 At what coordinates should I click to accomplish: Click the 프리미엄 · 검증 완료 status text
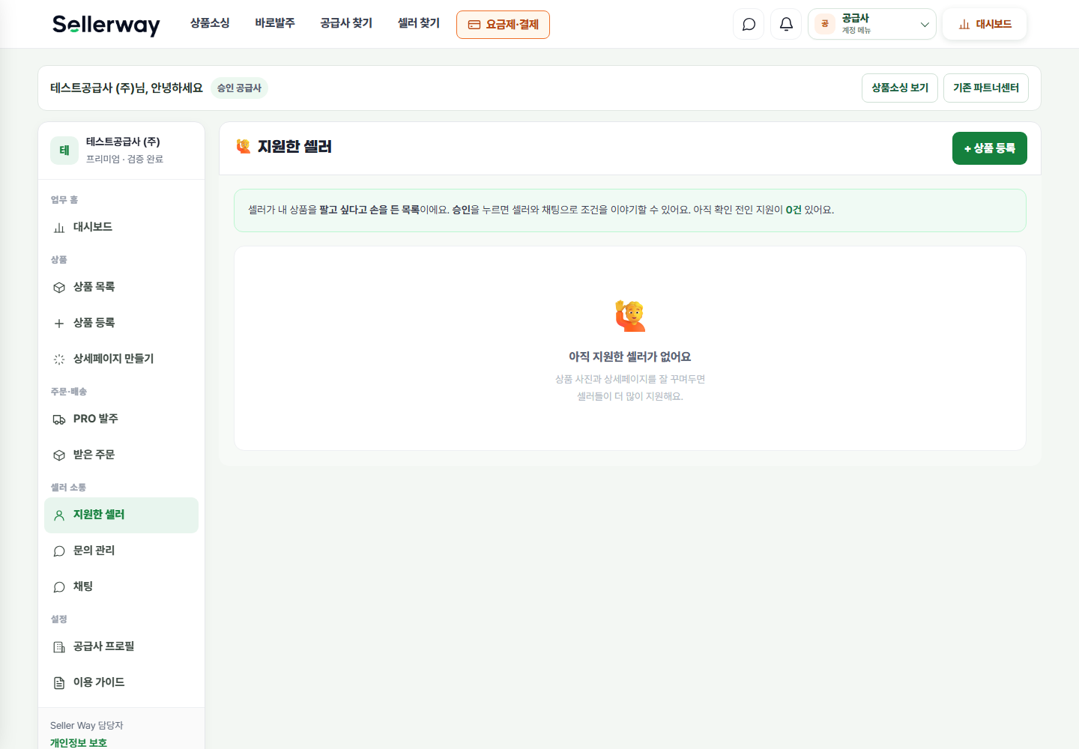click(124, 159)
